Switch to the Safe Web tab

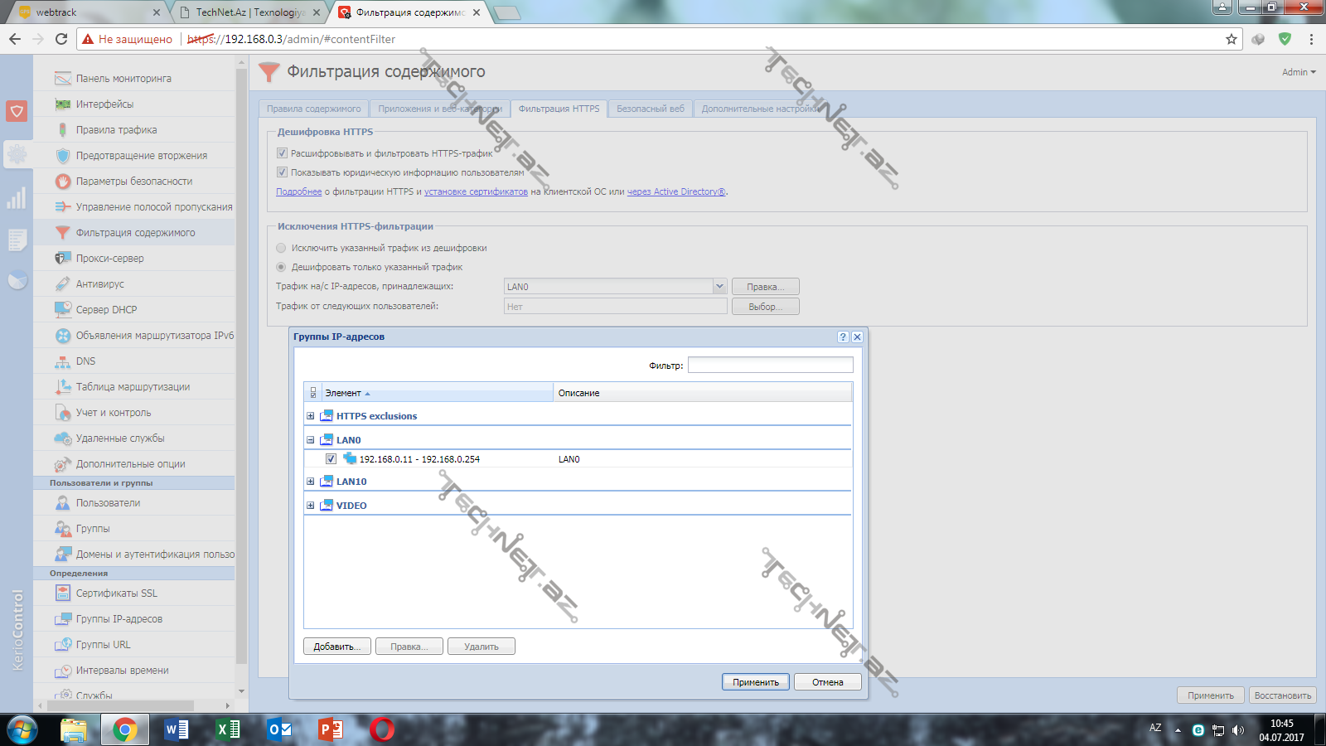651,109
